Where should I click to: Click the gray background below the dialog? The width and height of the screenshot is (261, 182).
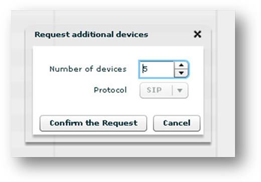[x=117, y=150]
